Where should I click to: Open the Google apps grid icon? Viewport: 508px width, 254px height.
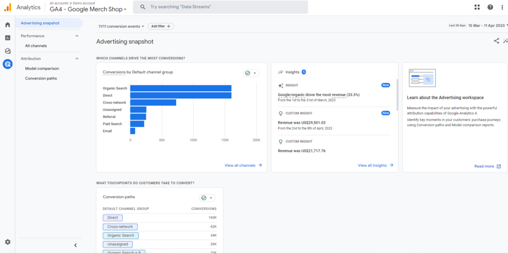tap(477, 7)
